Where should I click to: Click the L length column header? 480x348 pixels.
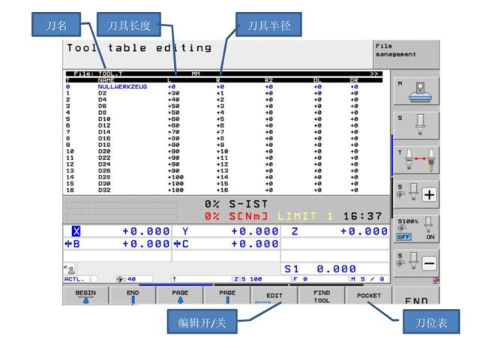[x=169, y=80]
